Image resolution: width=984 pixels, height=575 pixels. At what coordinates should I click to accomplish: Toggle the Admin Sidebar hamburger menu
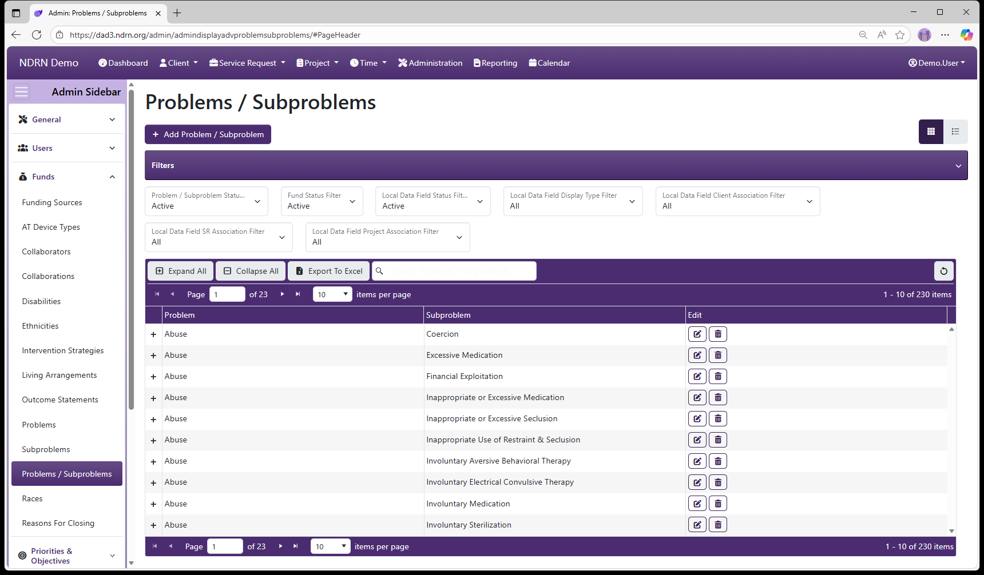click(x=21, y=91)
